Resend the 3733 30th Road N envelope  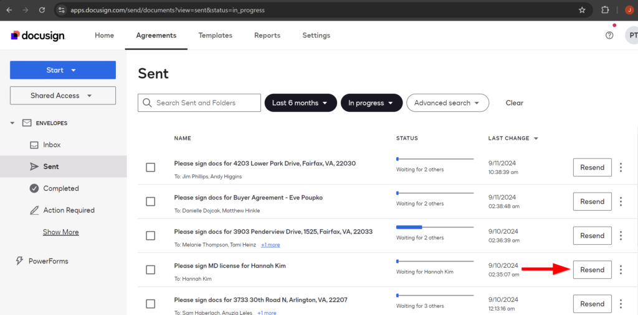tap(592, 304)
